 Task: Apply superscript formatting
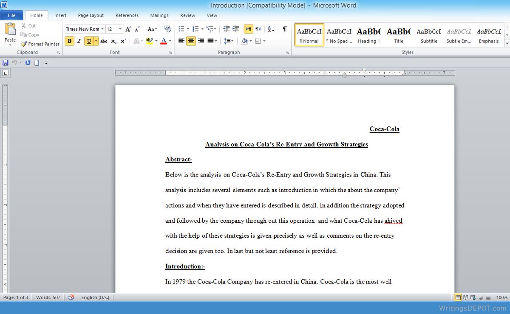(x=123, y=41)
